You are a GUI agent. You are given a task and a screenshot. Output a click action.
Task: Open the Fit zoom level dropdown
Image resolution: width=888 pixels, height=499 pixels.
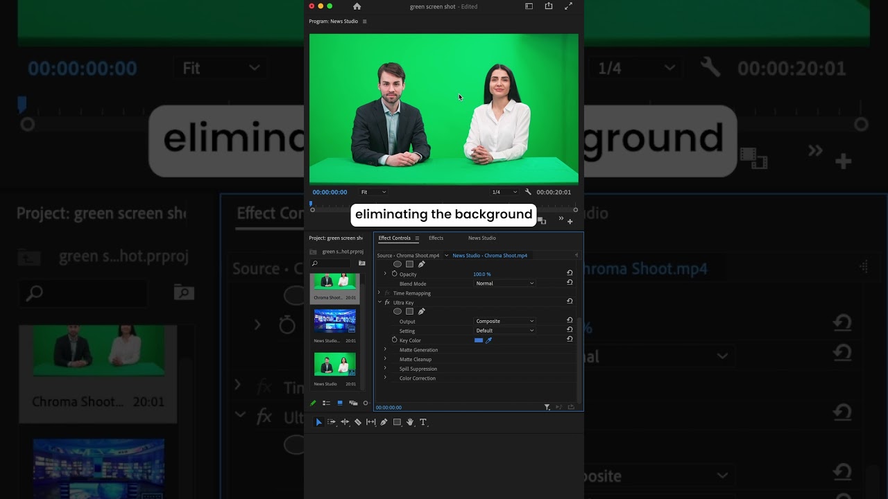(x=373, y=192)
